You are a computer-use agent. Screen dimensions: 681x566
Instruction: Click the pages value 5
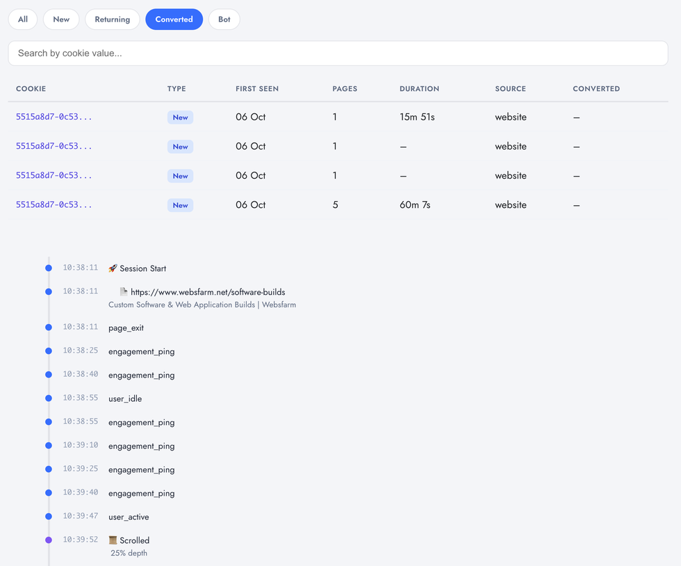tap(335, 204)
